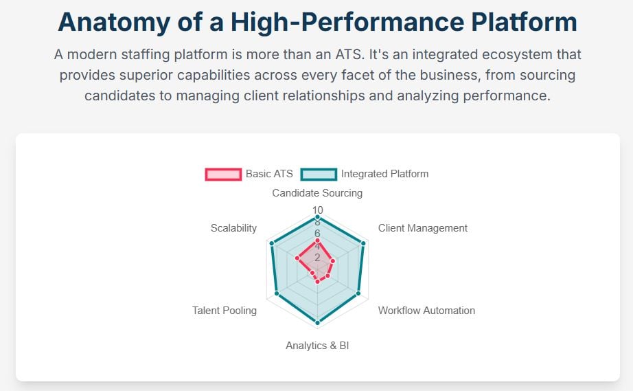Click teal Workflow Automation data point
Screen dimensions: 633x391
pos(358,293)
